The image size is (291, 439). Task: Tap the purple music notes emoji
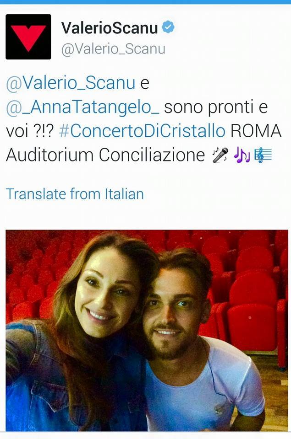tap(242, 155)
